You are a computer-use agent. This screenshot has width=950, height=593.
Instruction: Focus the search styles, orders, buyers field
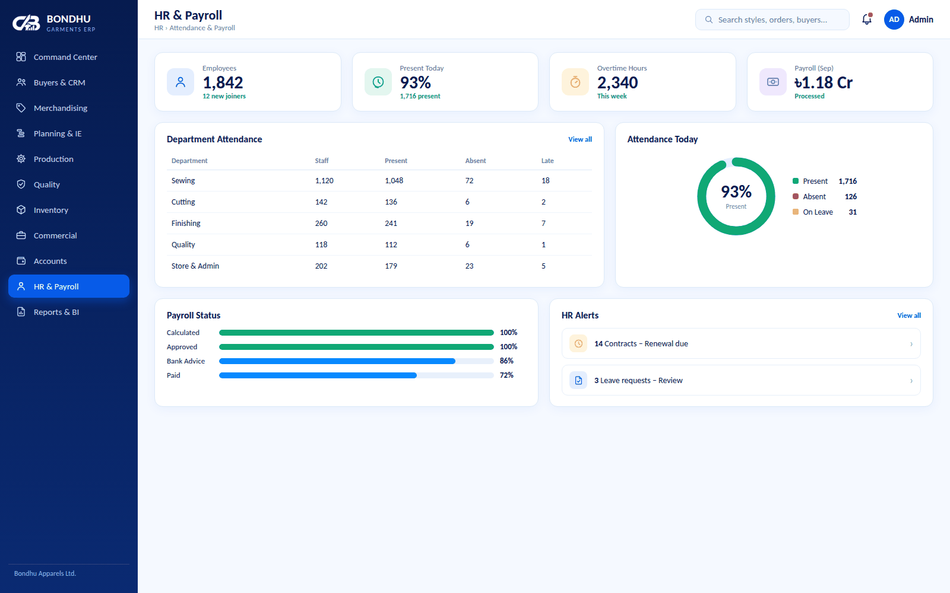[x=772, y=20]
